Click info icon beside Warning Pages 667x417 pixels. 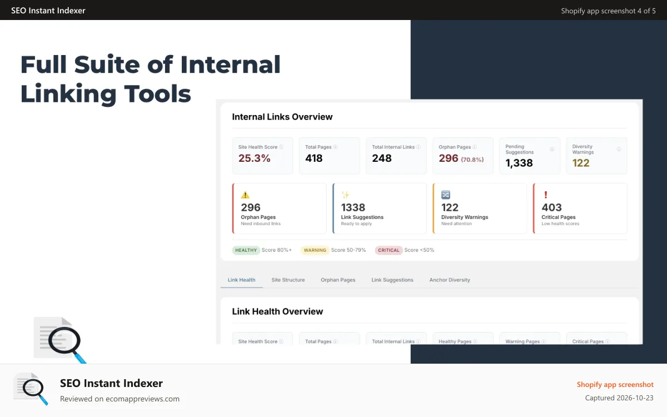tap(544, 341)
